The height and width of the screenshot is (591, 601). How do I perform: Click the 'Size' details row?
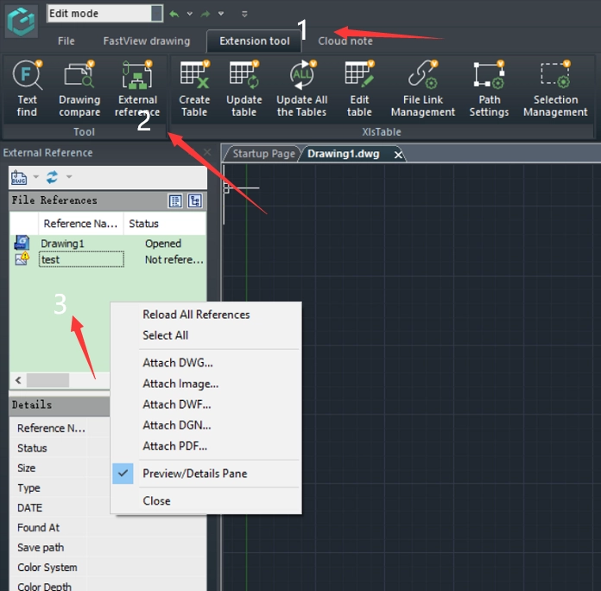click(60, 468)
